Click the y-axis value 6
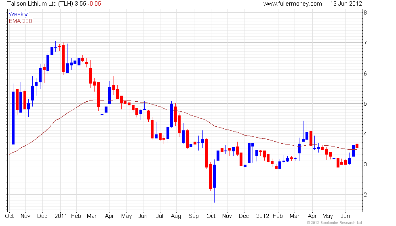The width and height of the screenshot is (396, 226). 365,73
